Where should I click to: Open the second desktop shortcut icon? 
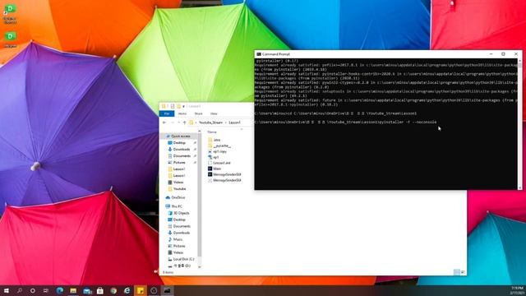(x=10, y=39)
